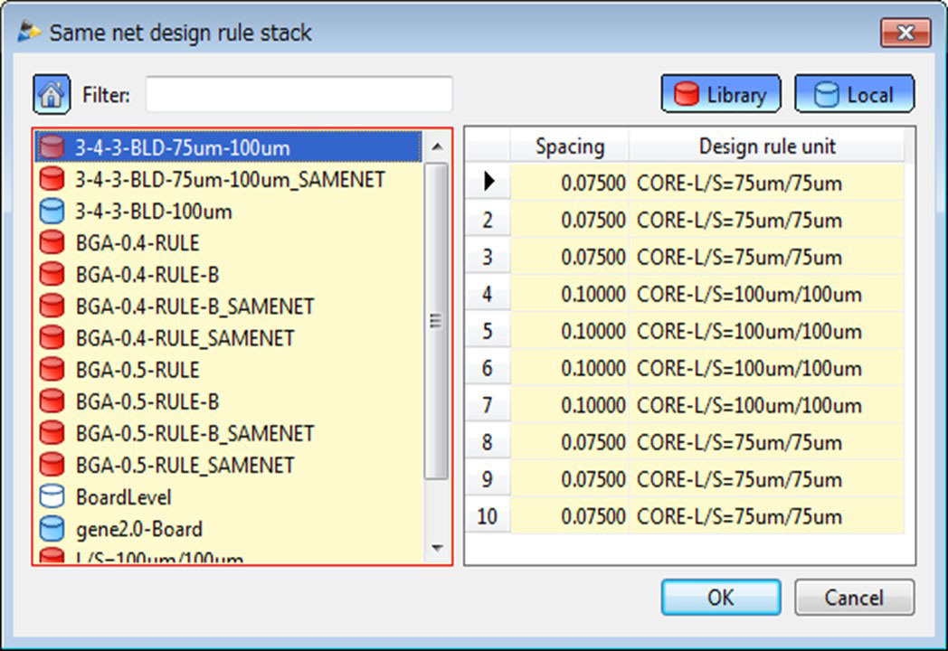948x651 pixels.
Task: Click the icon beside BGA-0.4-RULE_SAMENET
Action: point(52,338)
